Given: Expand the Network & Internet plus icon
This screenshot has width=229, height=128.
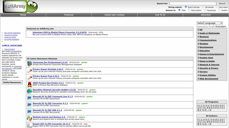Looking at the screenshot, I should coord(198,65).
